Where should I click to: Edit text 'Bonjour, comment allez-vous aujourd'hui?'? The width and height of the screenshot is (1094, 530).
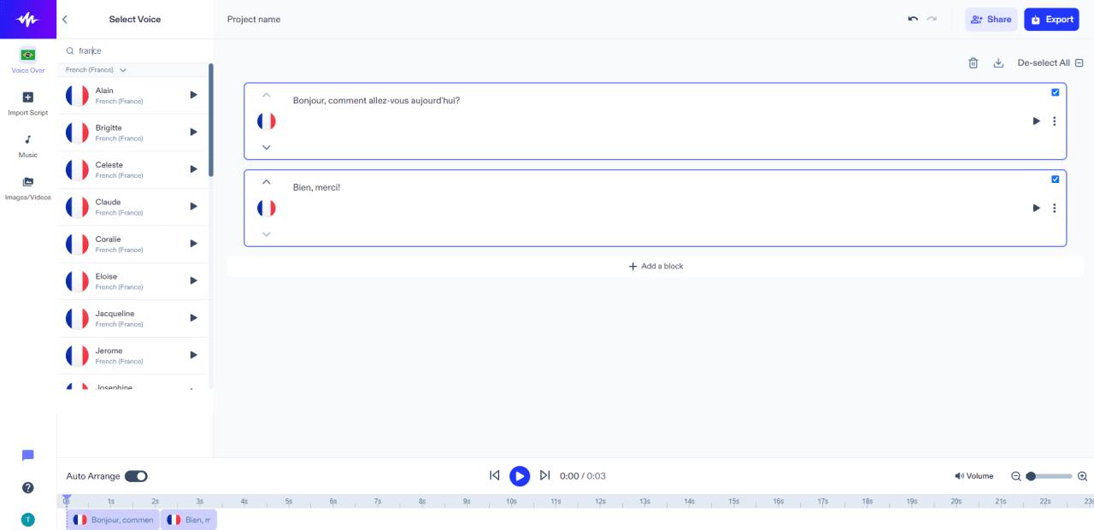[x=377, y=101]
